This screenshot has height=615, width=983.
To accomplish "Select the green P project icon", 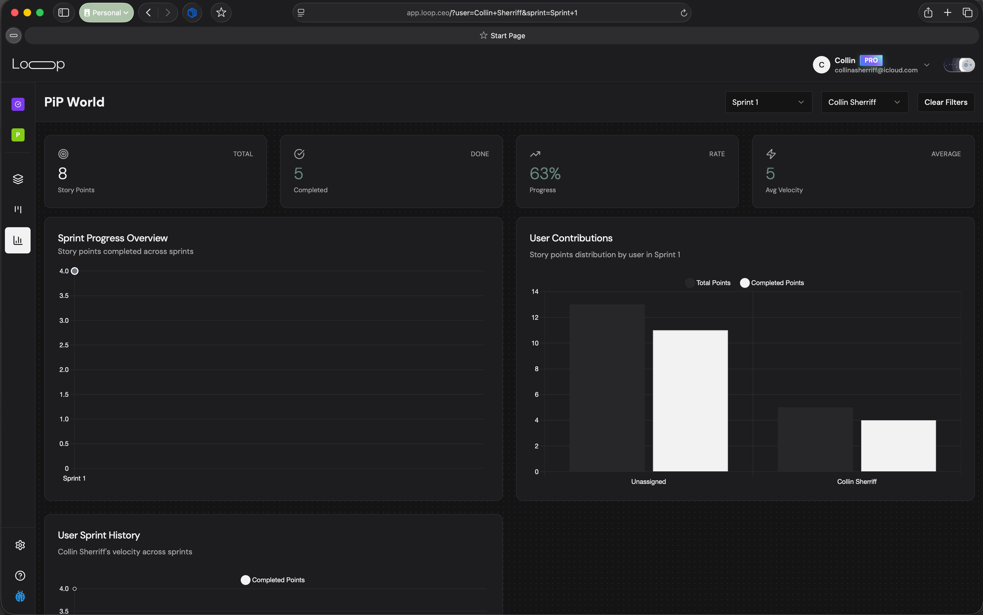I will click(x=17, y=135).
